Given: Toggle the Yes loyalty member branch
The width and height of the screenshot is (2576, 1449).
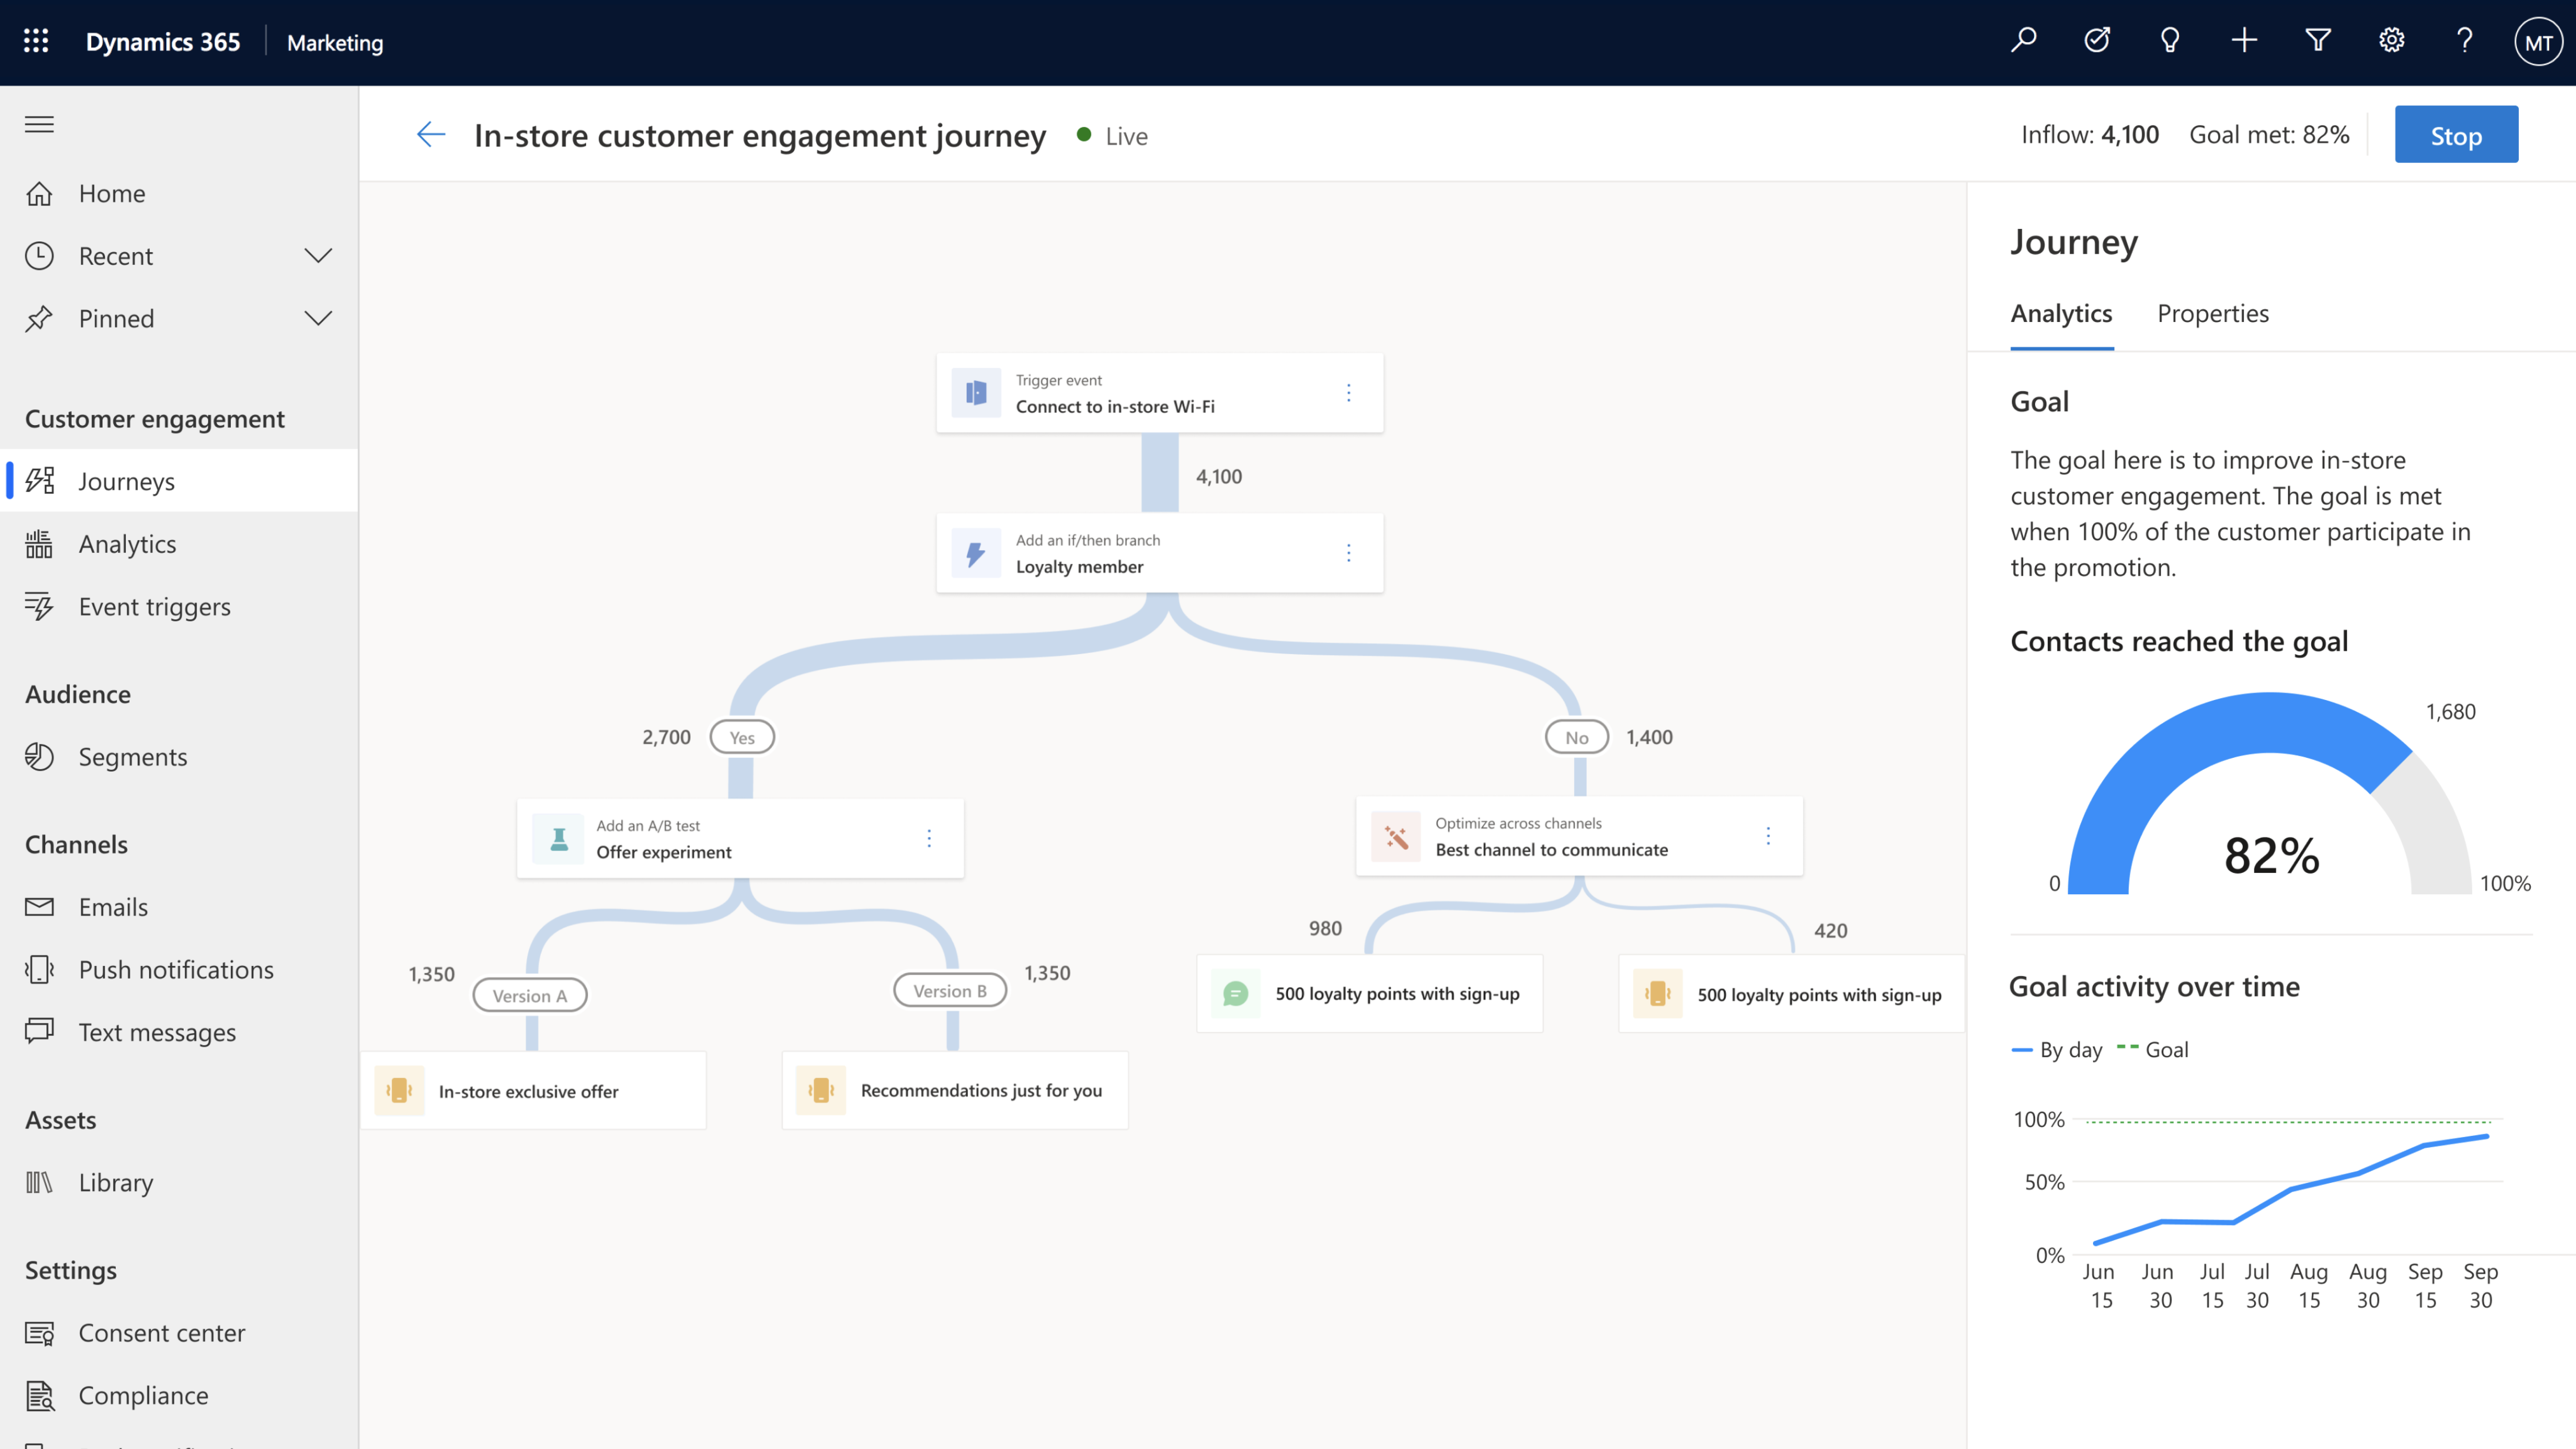Looking at the screenshot, I should click(741, 736).
